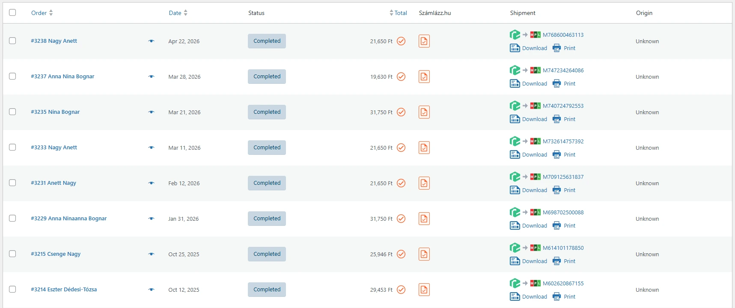Image resolution: width=735 pixels, height=308 pixels.
Task: Sort orders by Order column
Action: (42, 13)
